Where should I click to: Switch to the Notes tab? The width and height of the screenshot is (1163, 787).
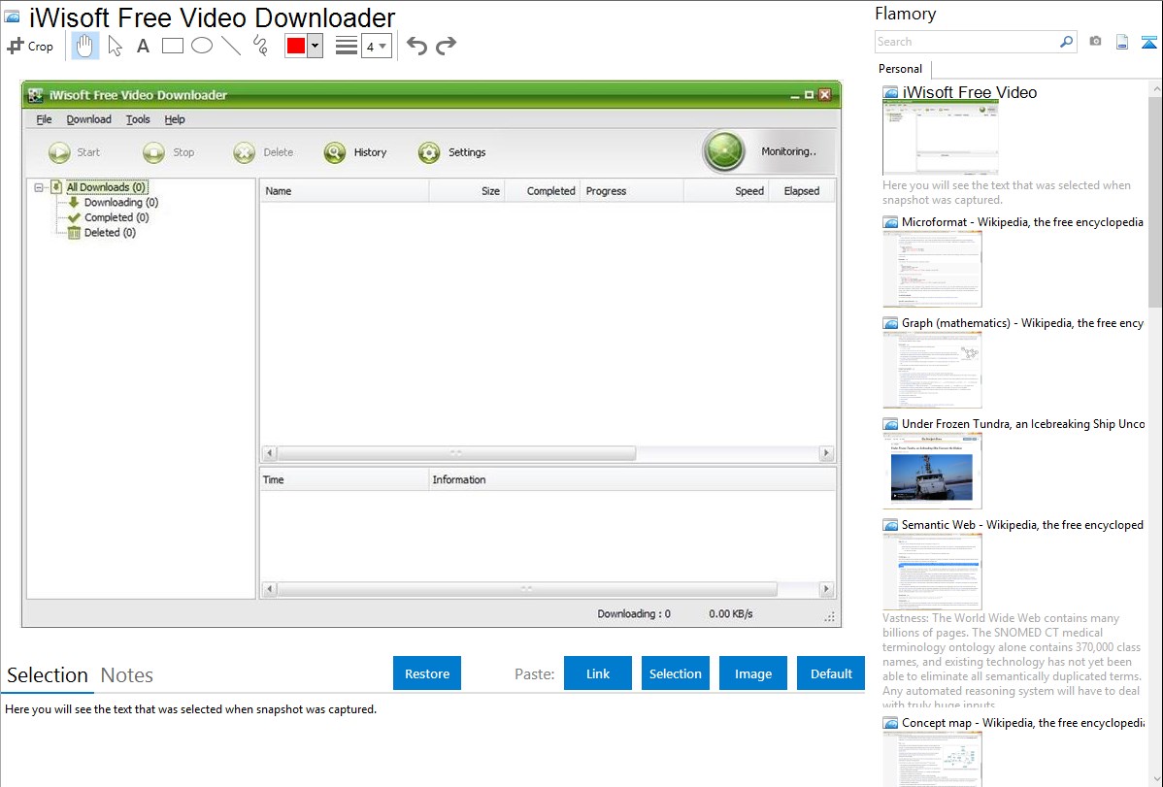coord(127,675)
